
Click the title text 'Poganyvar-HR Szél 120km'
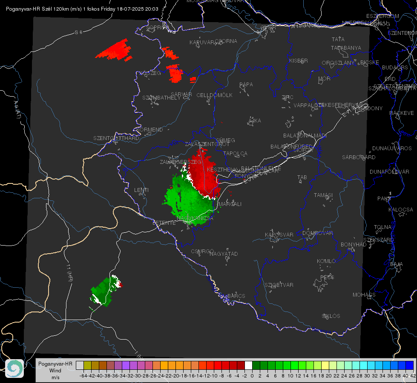click(37, 9)
